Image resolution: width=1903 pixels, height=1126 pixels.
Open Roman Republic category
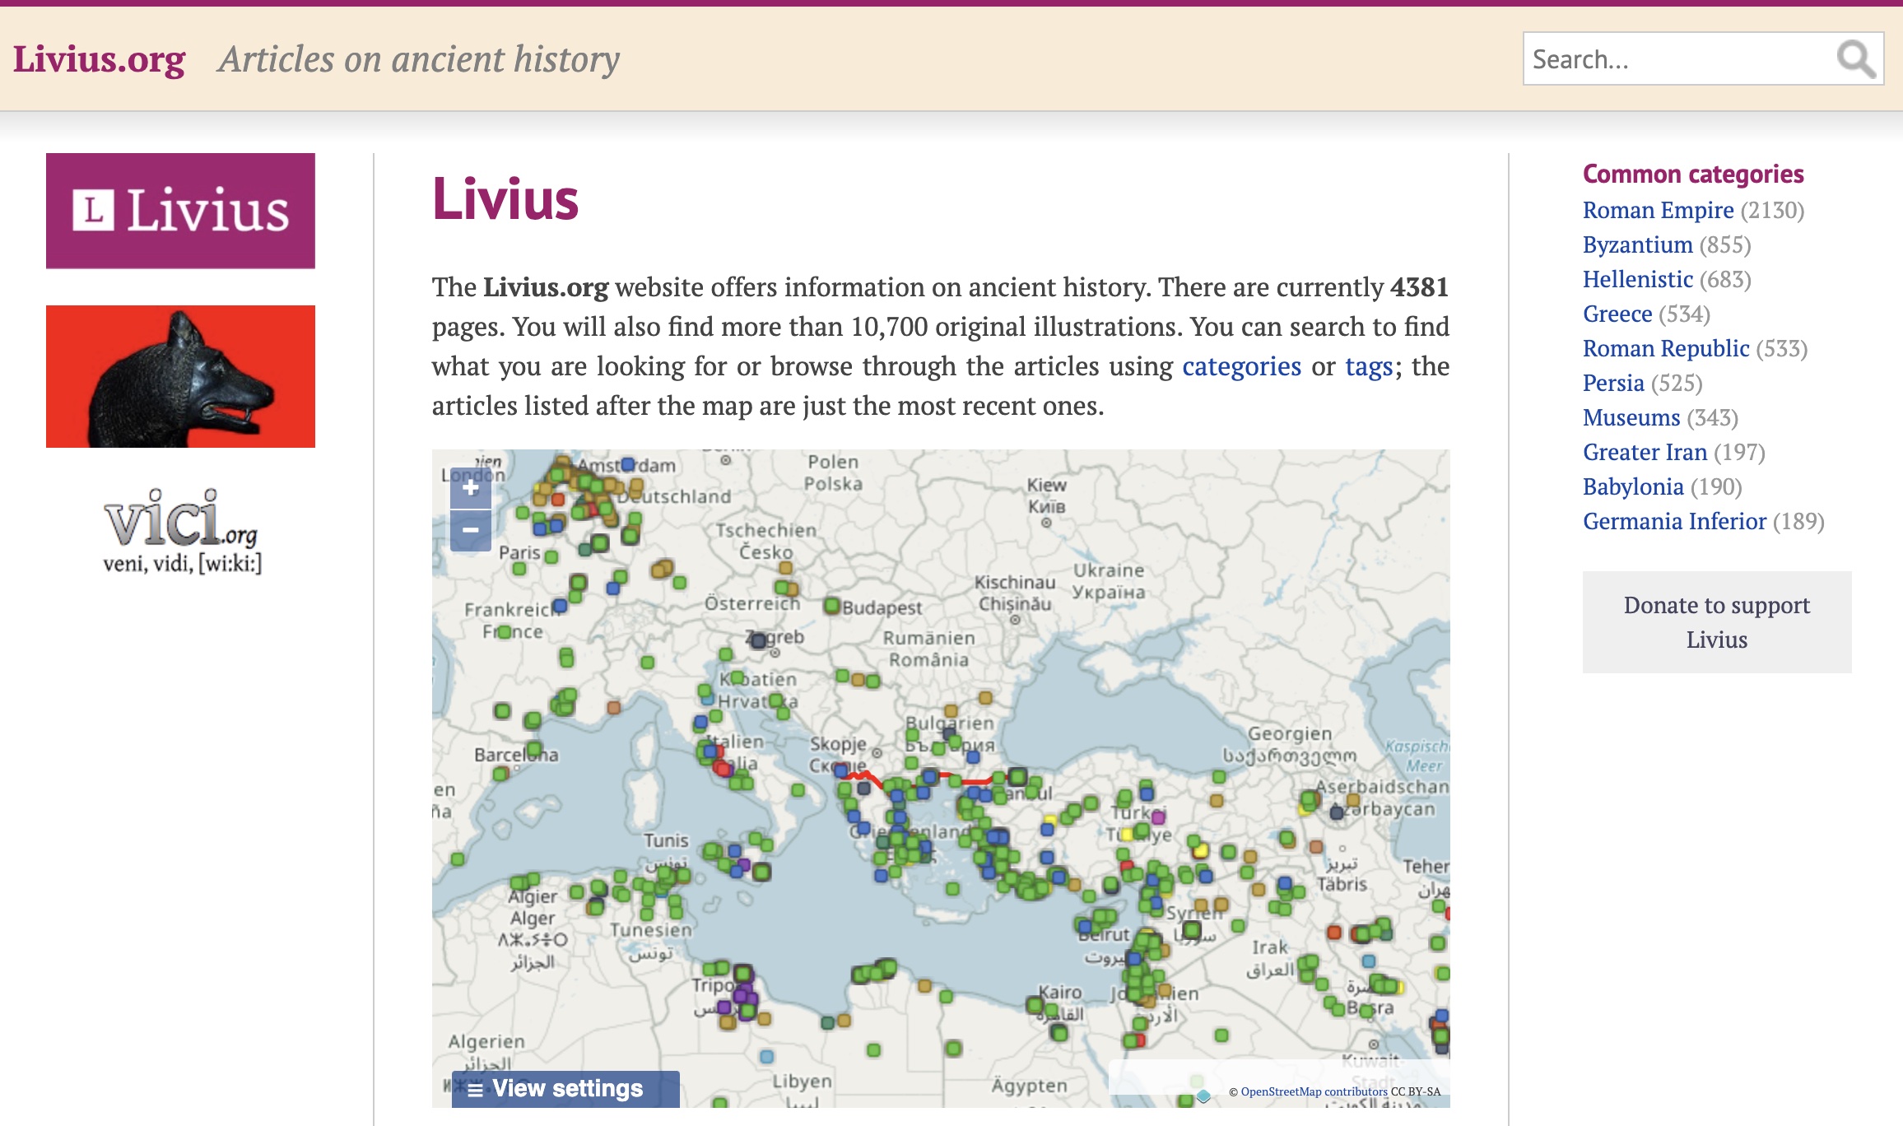click(x=1666, y=348)
